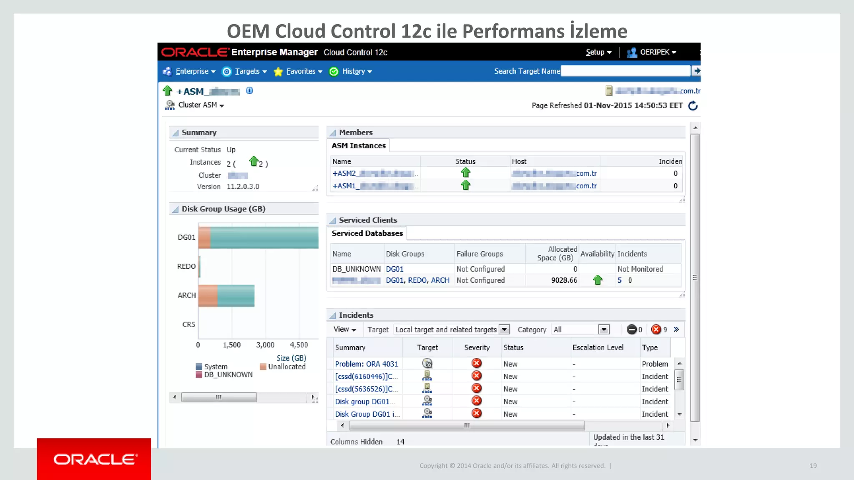The width and height of the screenshot is (854, 480).
Task: Click severity icon in ORA 4031 row
Action: [477, 363]
